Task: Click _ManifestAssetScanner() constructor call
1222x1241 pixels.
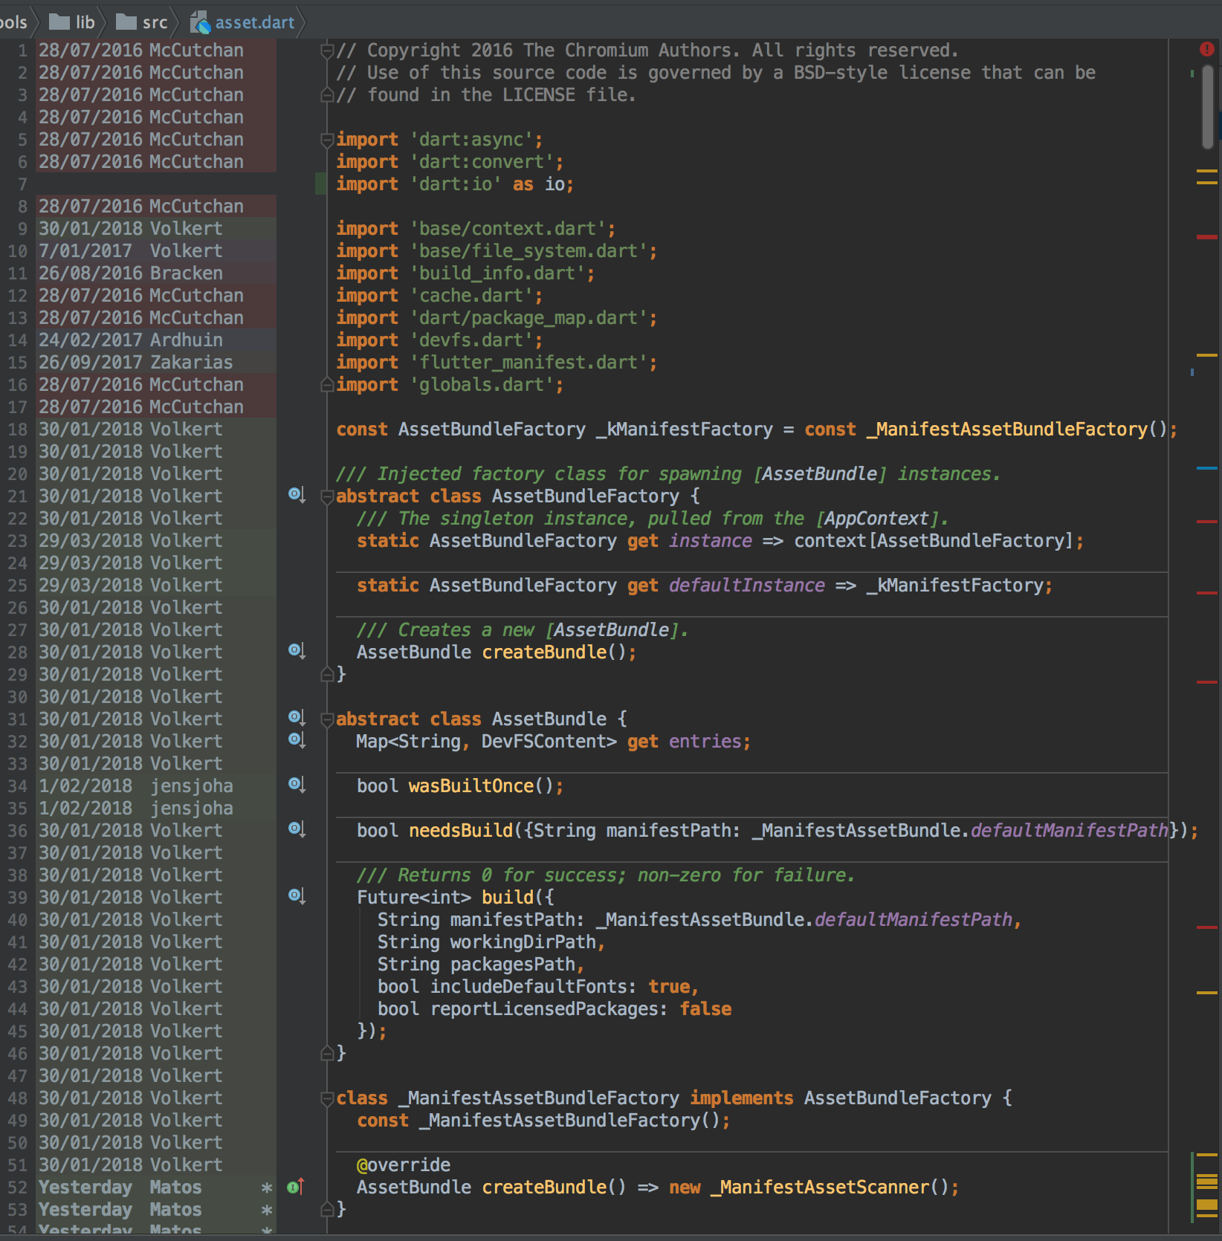Action: (830, 1187)
